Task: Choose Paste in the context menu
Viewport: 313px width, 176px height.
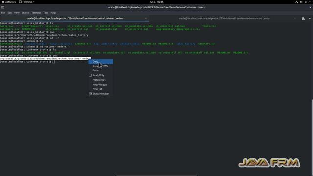Action: point(101,70)
